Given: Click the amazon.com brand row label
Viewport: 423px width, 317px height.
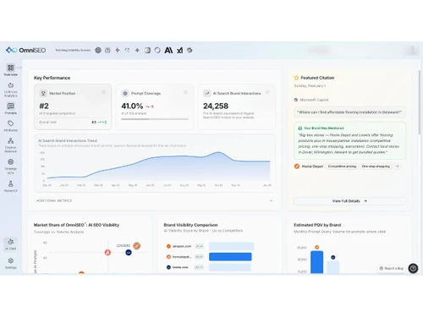Looking at the screenshot, I should tap(182, 246).
